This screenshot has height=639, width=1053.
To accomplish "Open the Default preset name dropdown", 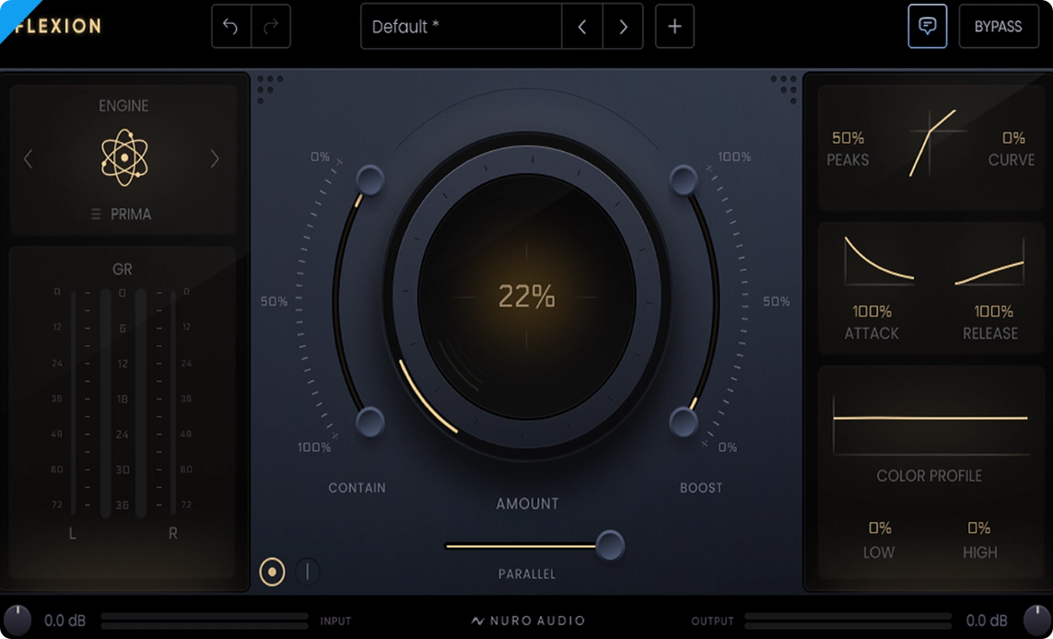I will click(461, 26).
